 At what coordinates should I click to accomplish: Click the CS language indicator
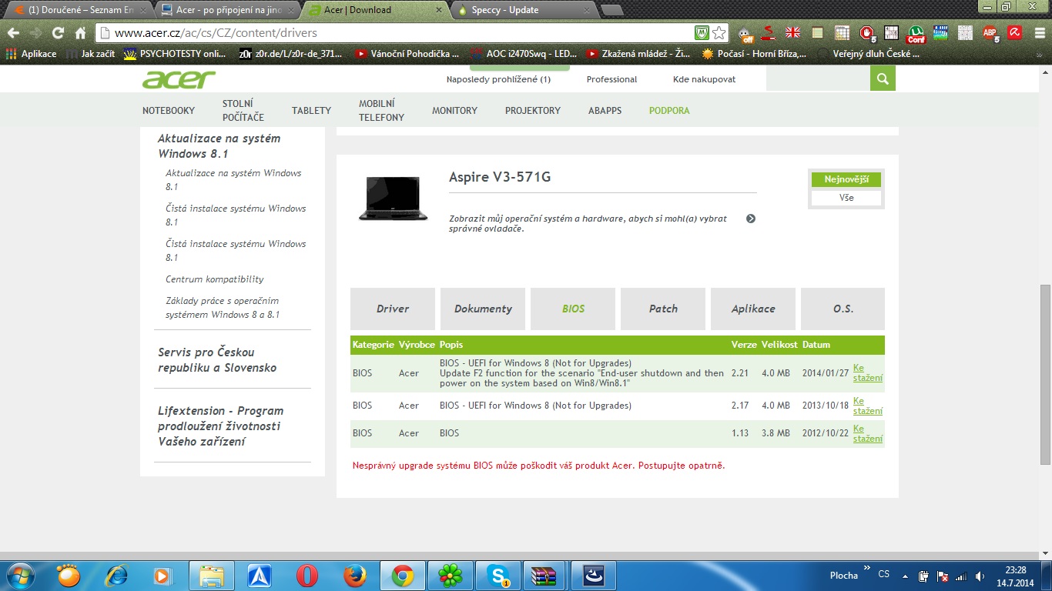pos(884,575)
